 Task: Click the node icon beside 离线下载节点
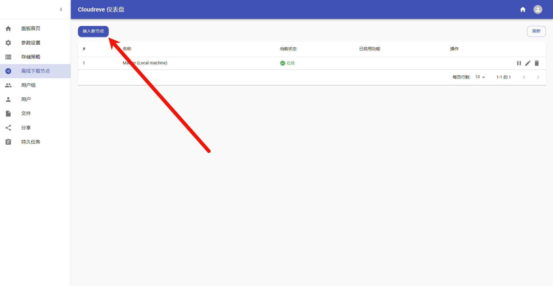click(x=8, y=71)
